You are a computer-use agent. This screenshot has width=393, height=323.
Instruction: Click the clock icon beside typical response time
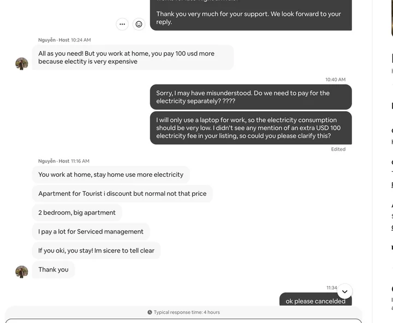pyautogui.click(x=150, y=312)
